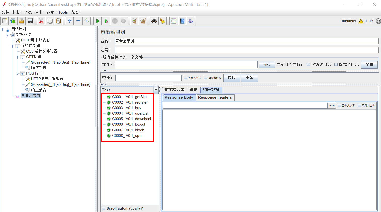Open the 运行 menu
The width and height of the screenshot is (381, 212).
pyautogui.click(x=39, y=12)
